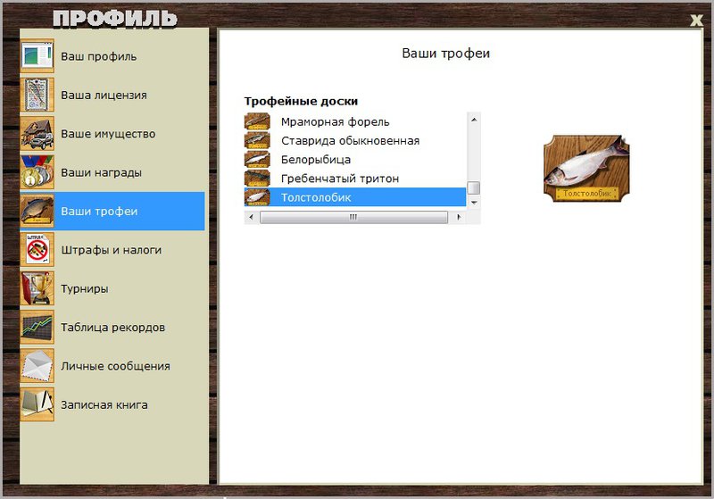Screen dimensions: 714x499
Task: Click the horizontal scroll right arrow
Action: click(x=459, y=217)
